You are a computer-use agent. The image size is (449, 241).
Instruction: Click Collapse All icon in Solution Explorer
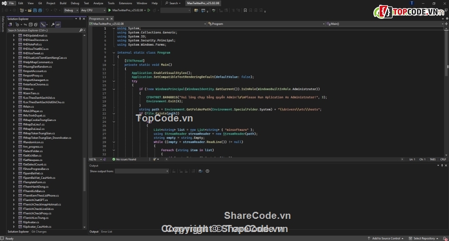pos(30,24)
